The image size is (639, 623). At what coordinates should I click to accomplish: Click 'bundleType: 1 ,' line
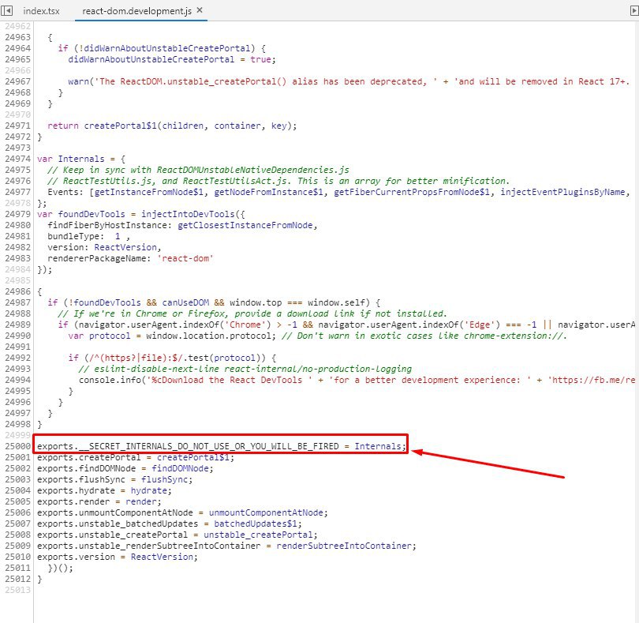click(88, 236)
